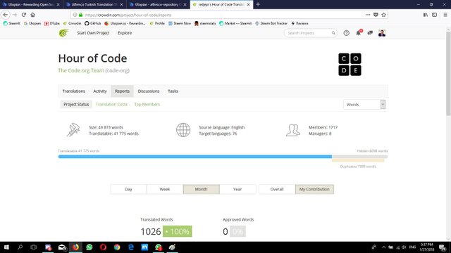
Task: Click the Crowdin logo icon
Action: pyautogui.click(x=64, y=33)
